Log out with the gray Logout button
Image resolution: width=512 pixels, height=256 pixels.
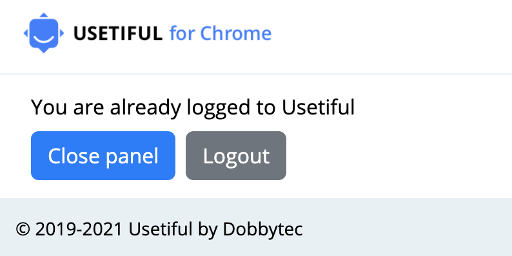[x=236, y=156]
